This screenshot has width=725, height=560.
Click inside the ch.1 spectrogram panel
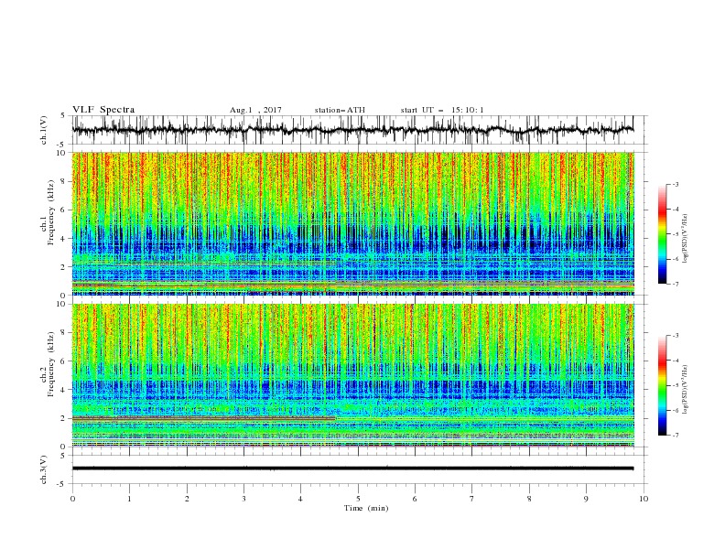pos(352,223)
